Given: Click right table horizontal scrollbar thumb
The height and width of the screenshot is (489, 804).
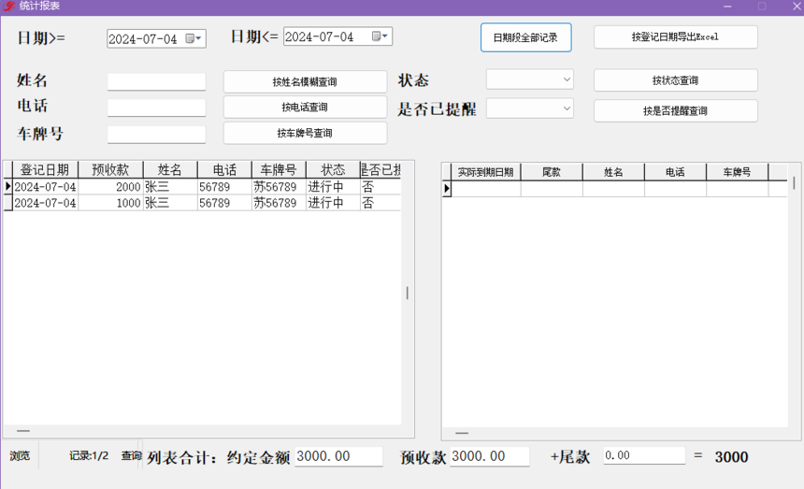Looking at the screenshot, I should 462,433.
